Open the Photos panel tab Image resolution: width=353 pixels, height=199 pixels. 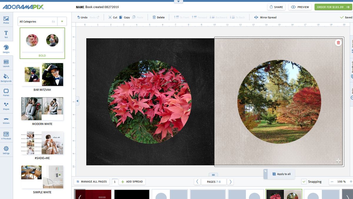6,19
